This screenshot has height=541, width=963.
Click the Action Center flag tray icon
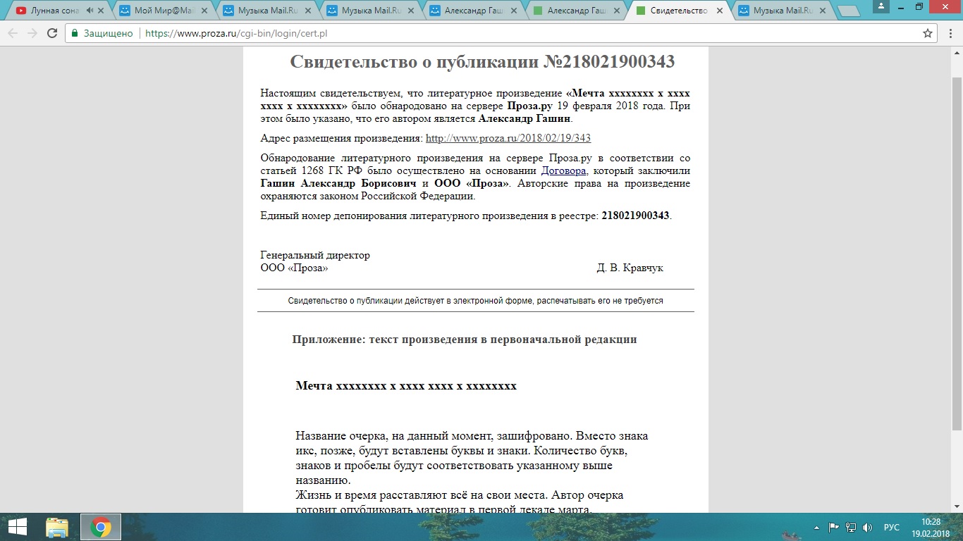point(833,527)
